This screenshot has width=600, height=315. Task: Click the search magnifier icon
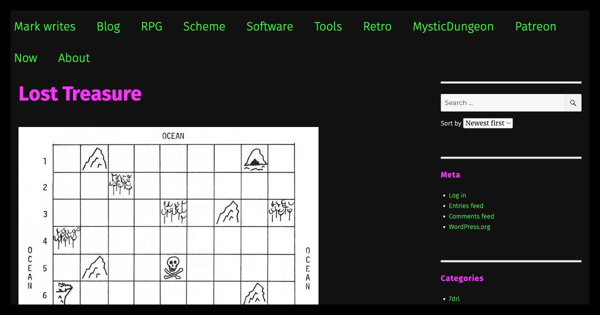pos(572,102)
